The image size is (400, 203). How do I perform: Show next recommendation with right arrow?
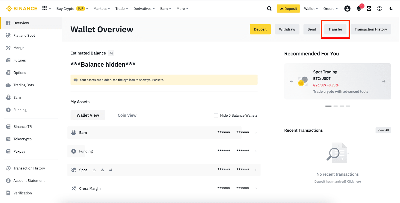pos(384,81)
